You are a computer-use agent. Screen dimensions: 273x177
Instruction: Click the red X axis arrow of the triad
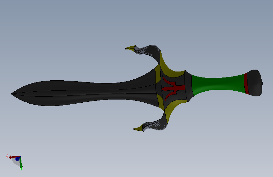point(12,157)
